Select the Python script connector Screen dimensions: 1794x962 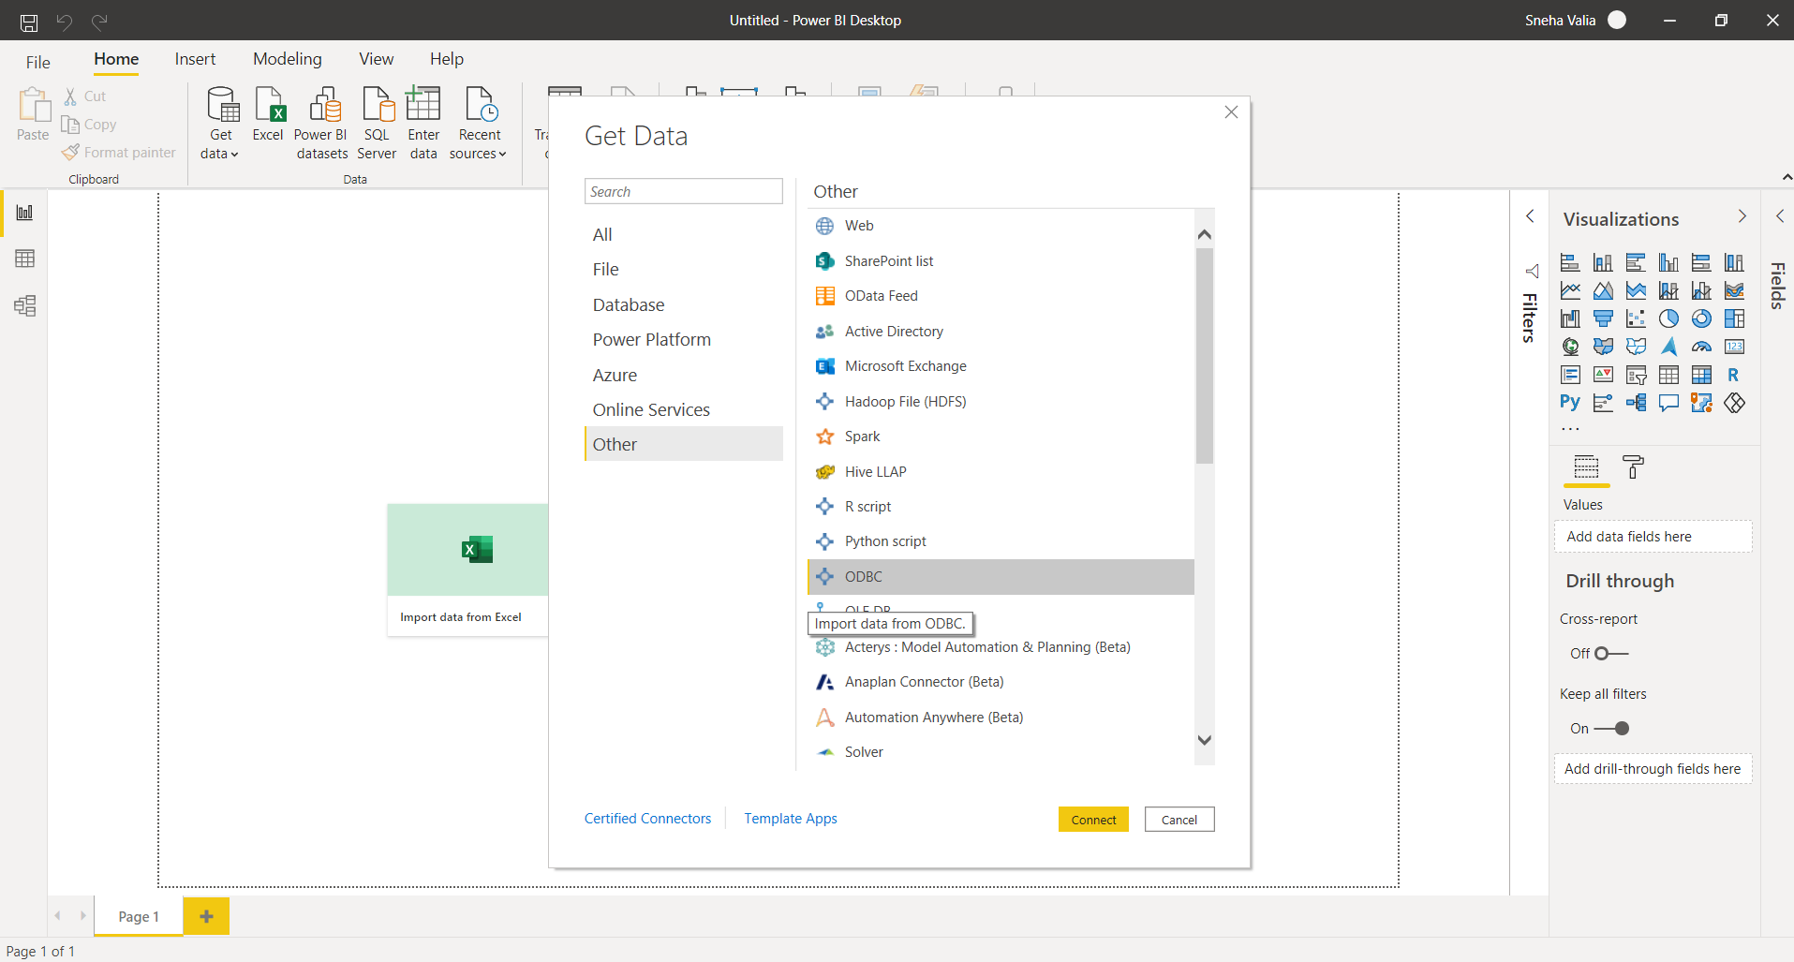(1001, 541)
